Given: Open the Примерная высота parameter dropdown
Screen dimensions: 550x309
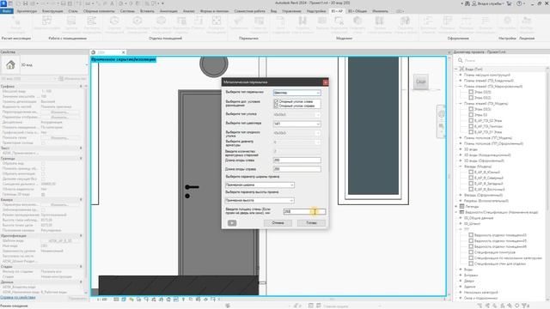Looking at the screenshot, I should [260, 200].
